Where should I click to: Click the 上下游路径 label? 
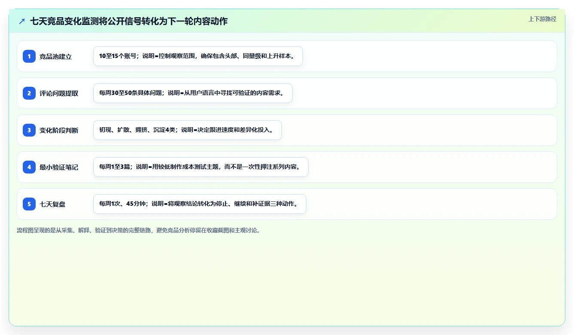click(542, 19)
